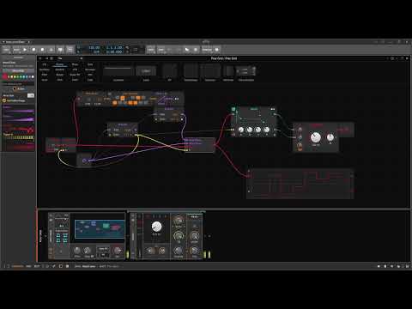Start playback with the transport play button
Screen dimensions: 412x309
(x=25, y=50)
